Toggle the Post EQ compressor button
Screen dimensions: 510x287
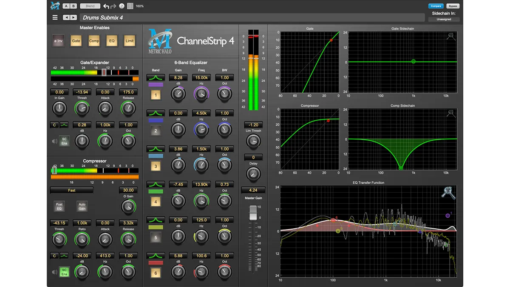(x=59, y=207)
